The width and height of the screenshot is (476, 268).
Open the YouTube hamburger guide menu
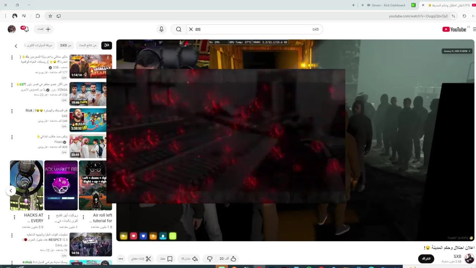tap(474, 29)
